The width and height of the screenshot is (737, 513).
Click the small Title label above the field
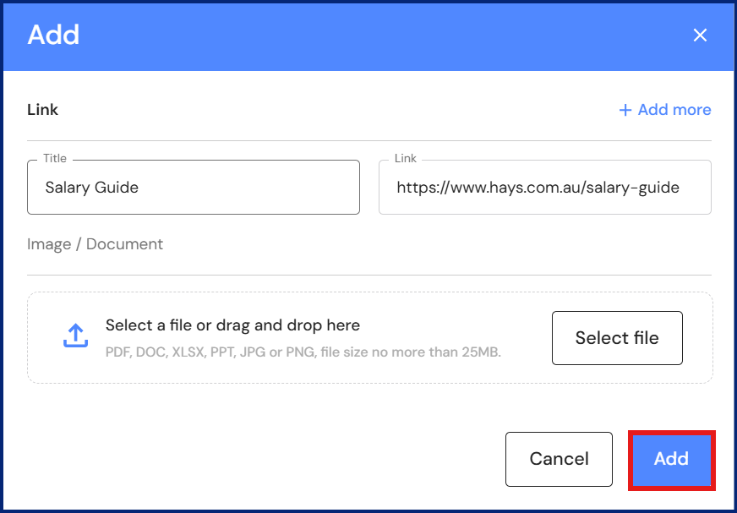(55, 158)
